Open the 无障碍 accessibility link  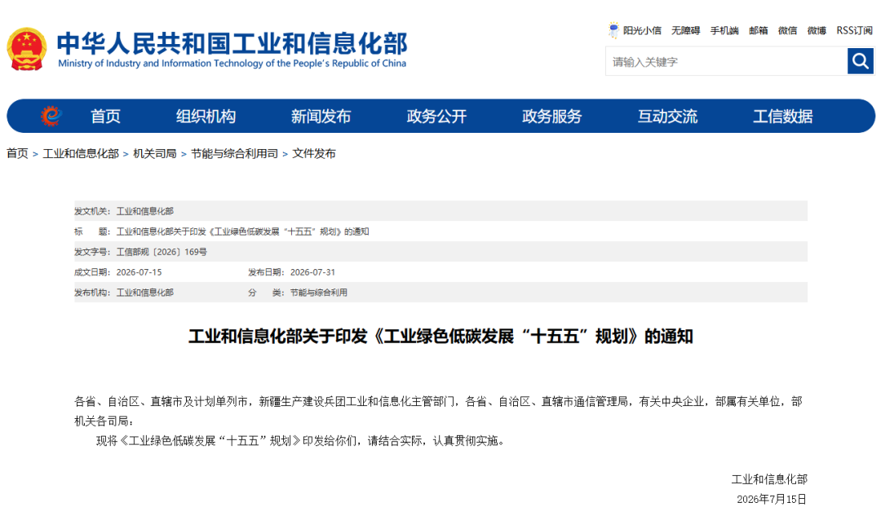click(x=685, y=30)
